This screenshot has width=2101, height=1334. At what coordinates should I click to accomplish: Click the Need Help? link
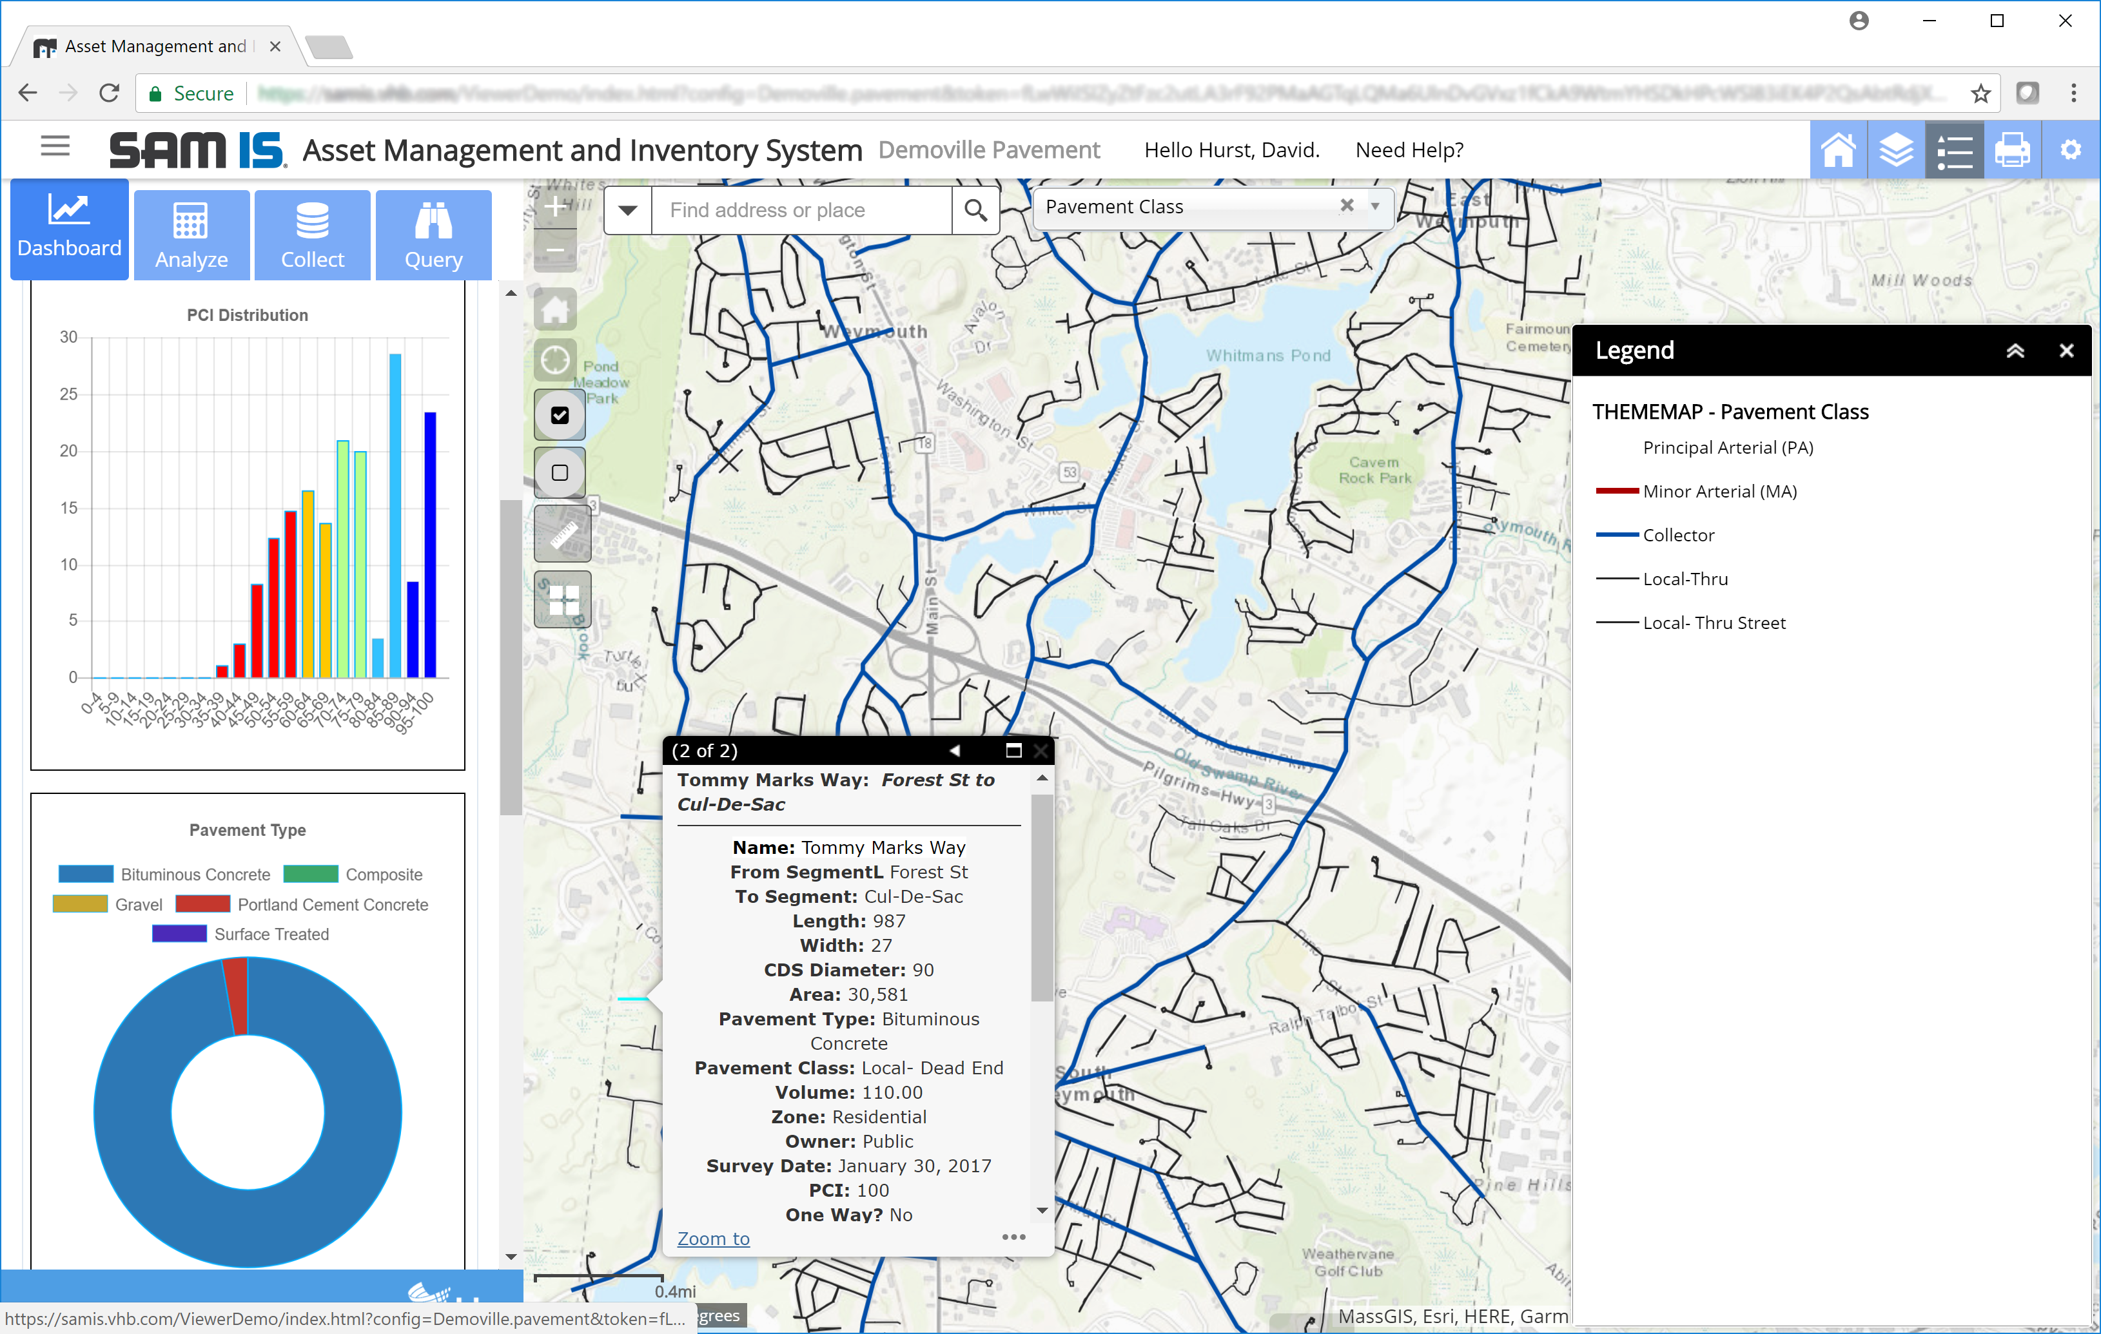point(1409,150)
